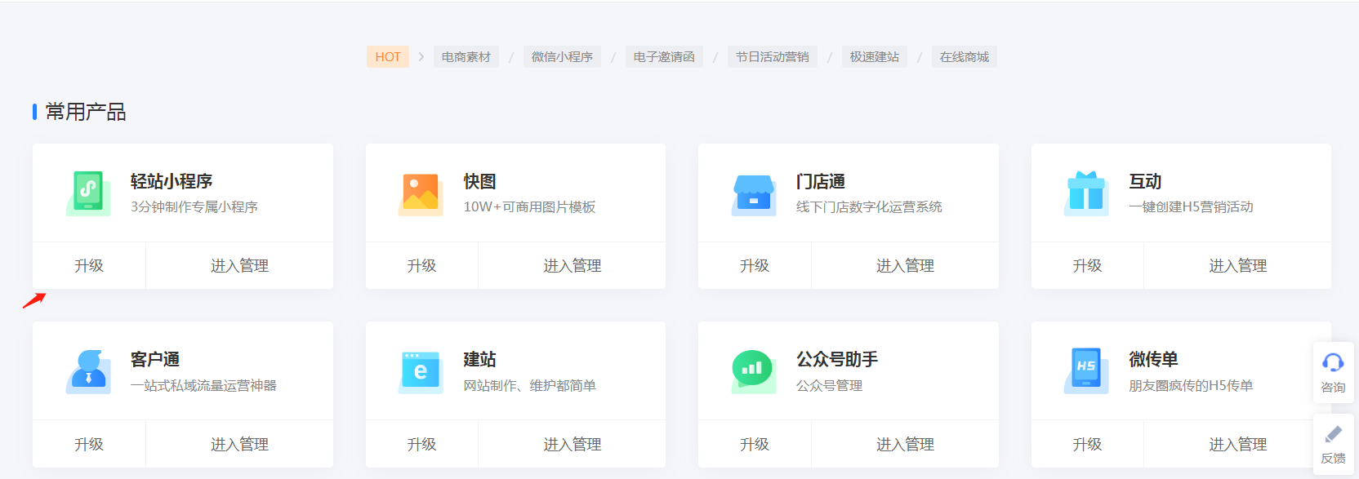Click the 轻站小程序 product icon
This screenshot has height=479, width=1359.
[x=88, y=193]
